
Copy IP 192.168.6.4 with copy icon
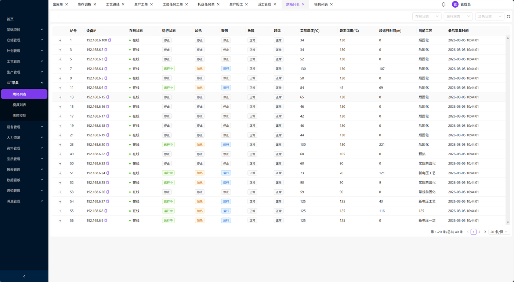click(106, 69)
